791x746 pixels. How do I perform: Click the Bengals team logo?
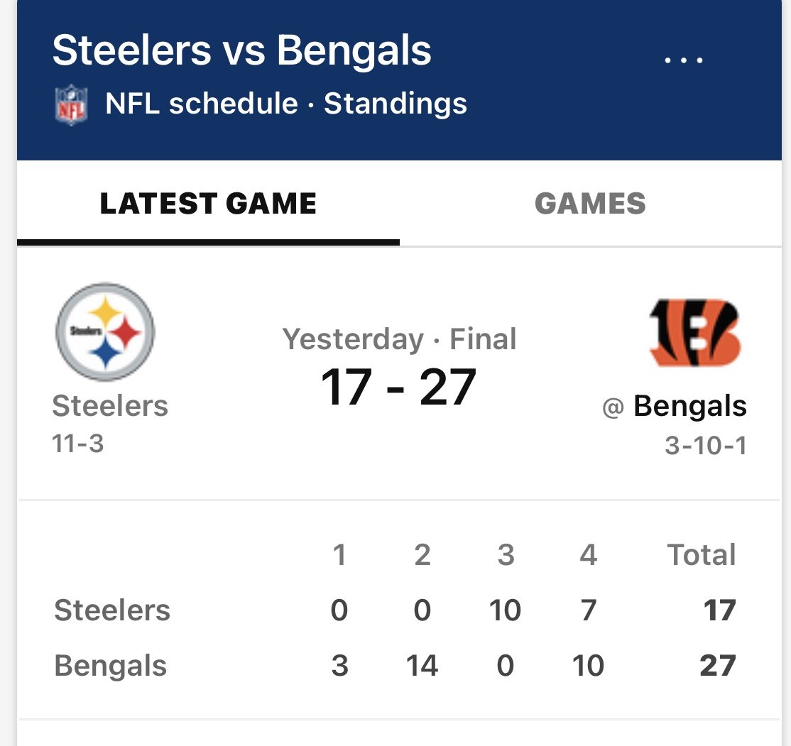[x=696, y=332]
